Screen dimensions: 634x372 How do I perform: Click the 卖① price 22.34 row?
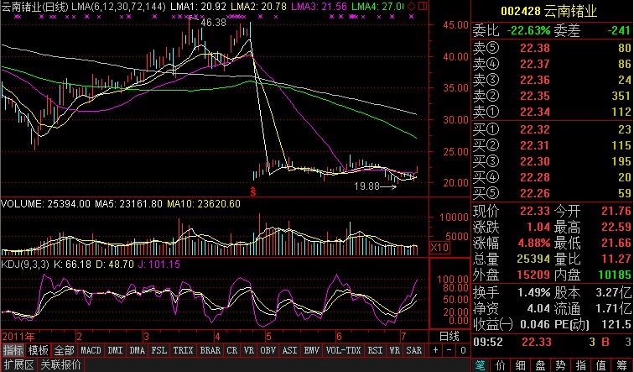[x=553, y=112]
